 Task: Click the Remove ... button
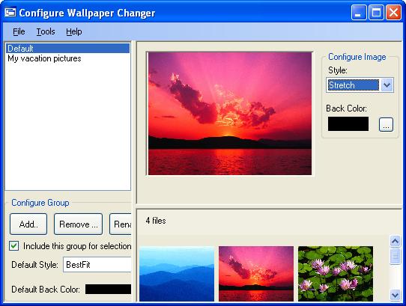point(78,224)
